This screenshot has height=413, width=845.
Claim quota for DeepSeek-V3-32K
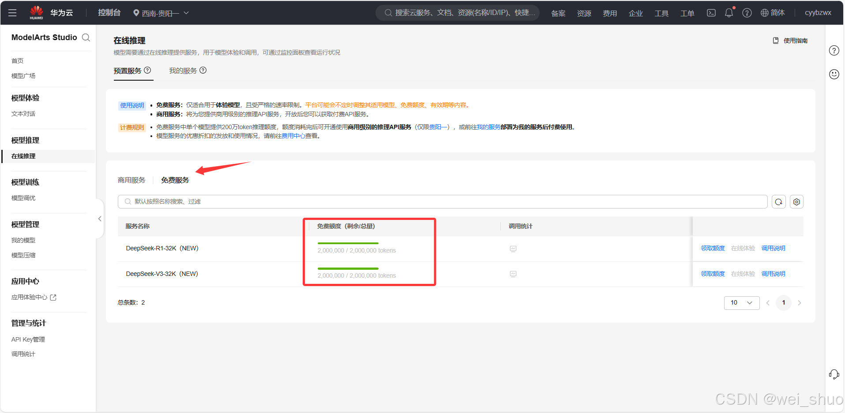(713, 274)
